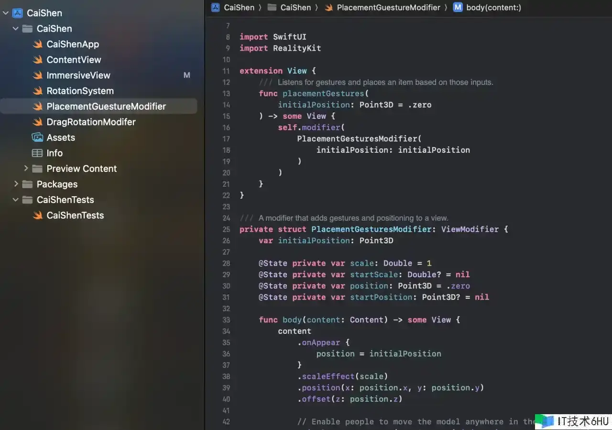Screen dimensions: 612x430
Task: Open the body(content:) breadcrumb menu
Action: pos(493,7)
